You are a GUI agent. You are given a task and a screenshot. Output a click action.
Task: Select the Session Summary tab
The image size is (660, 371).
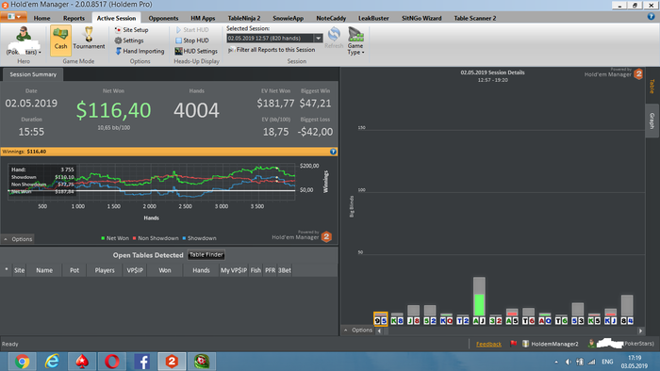[33, 74]
